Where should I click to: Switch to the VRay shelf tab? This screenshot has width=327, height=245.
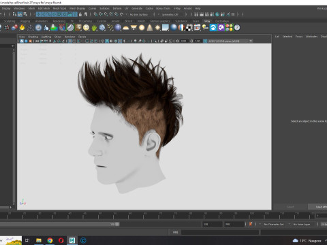point(207,21)
